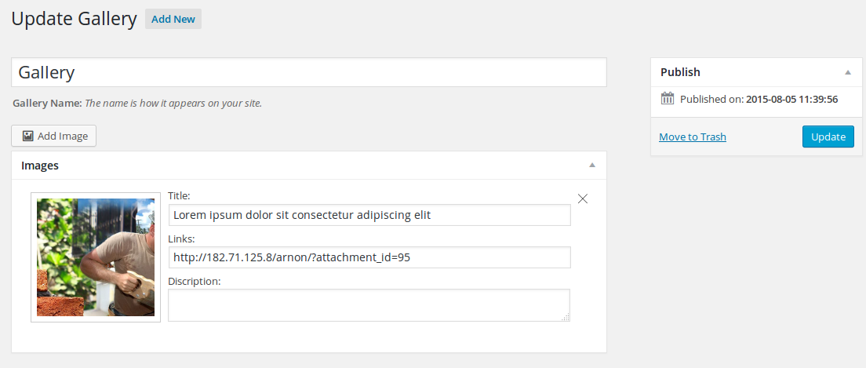This screenshot has width=866, height=368.
Task: Collapse the Images panel arrow
Action: [x=592, y=166]
